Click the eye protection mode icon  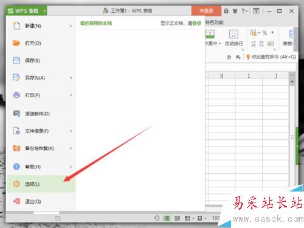click(200, 218)
